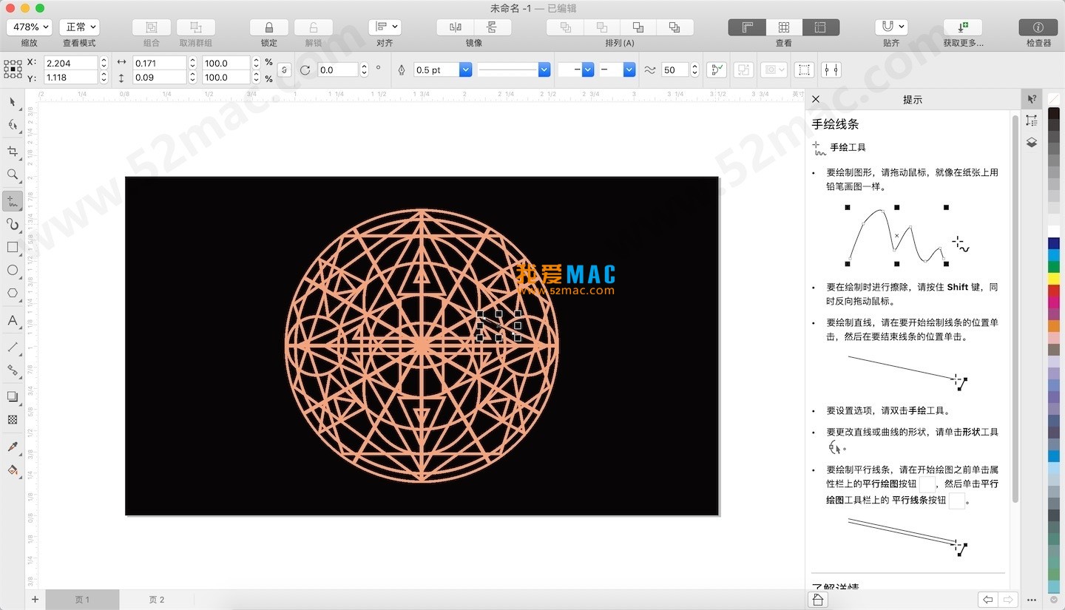Screen dimensions: 1065x610
Task: Pick the black swatch in palette
Action: (x=1053, y=113)
